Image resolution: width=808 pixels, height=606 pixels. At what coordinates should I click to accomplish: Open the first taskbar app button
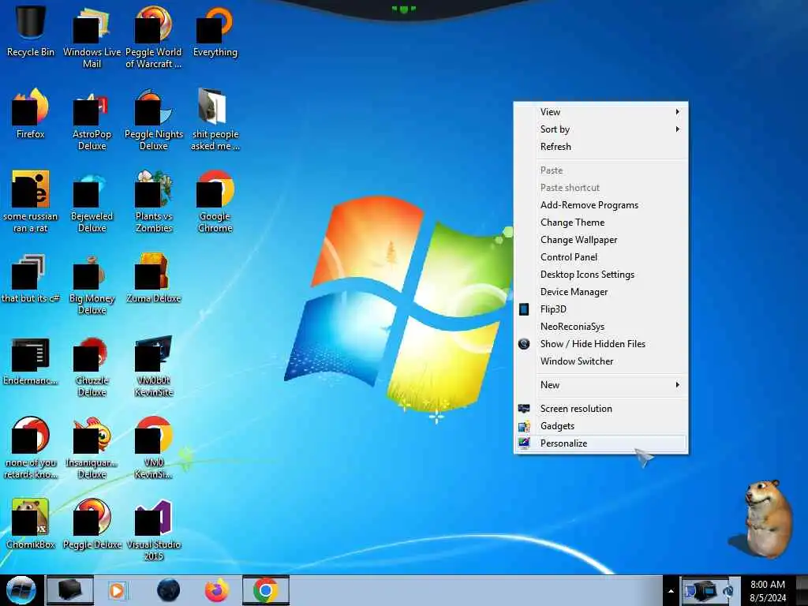70,590
